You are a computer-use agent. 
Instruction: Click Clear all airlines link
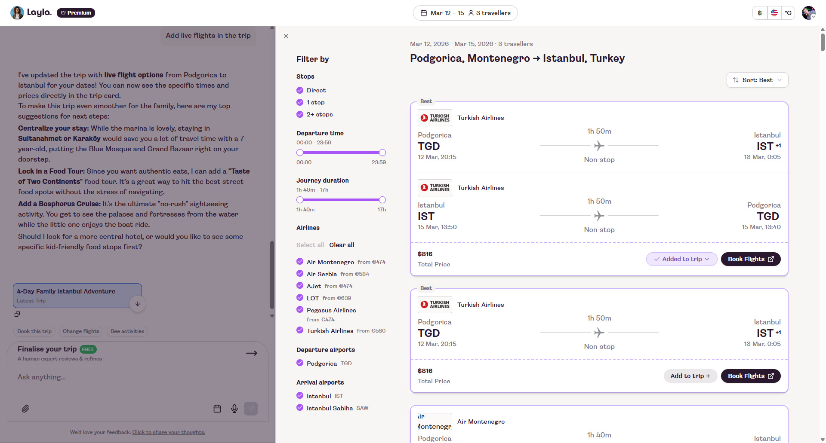point(342,245)
